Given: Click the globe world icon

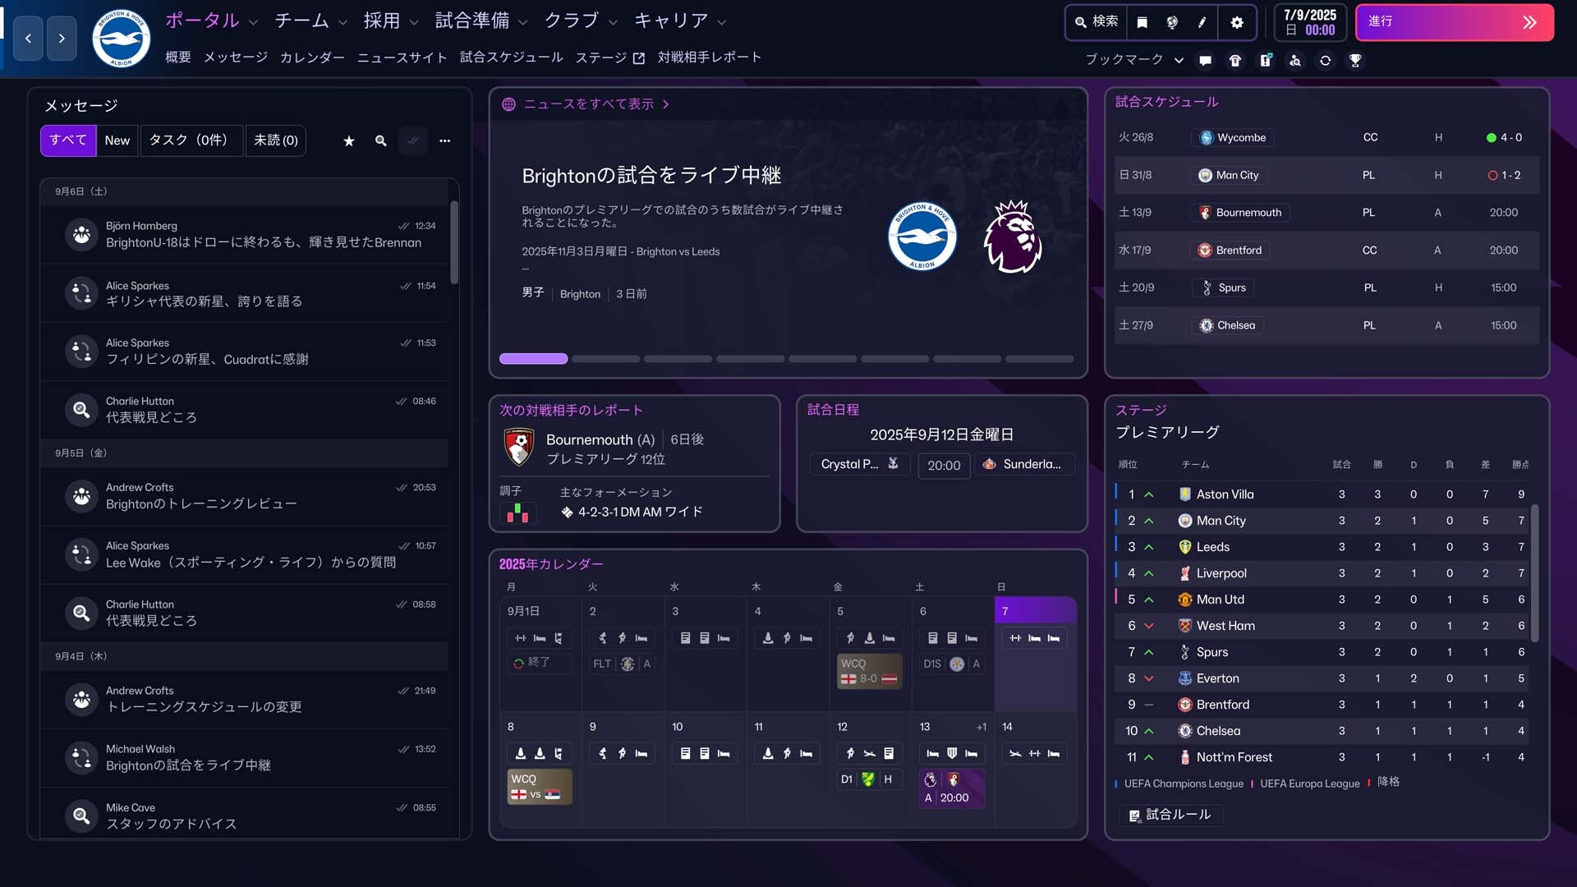Looking at the screenshot, I should 1172,22.
